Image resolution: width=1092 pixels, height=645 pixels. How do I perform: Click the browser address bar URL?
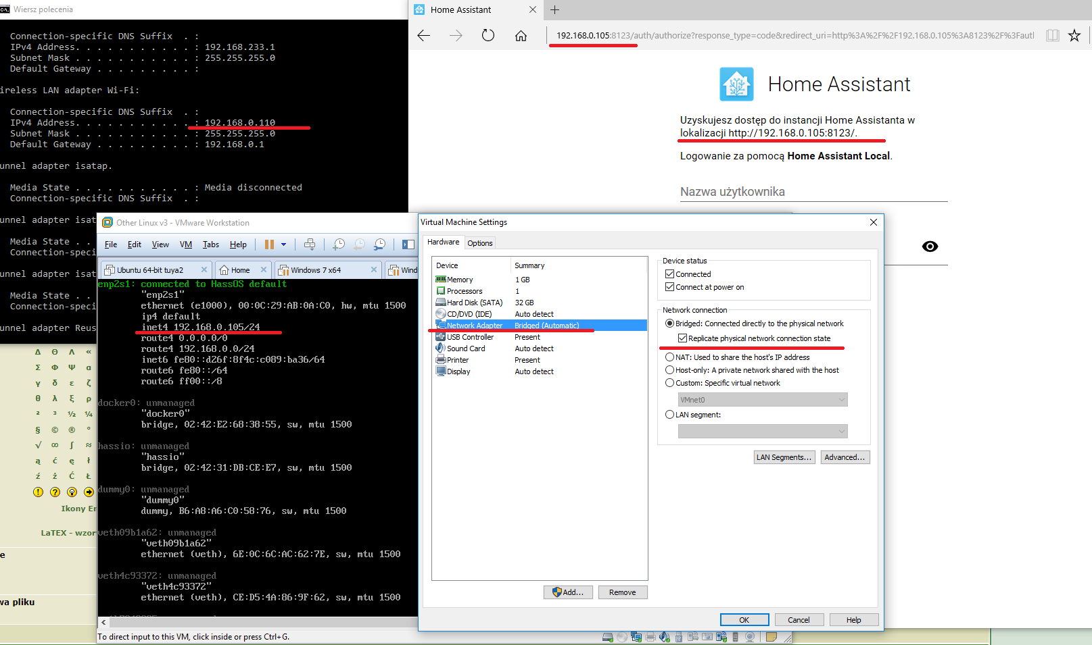pos(795,36)
